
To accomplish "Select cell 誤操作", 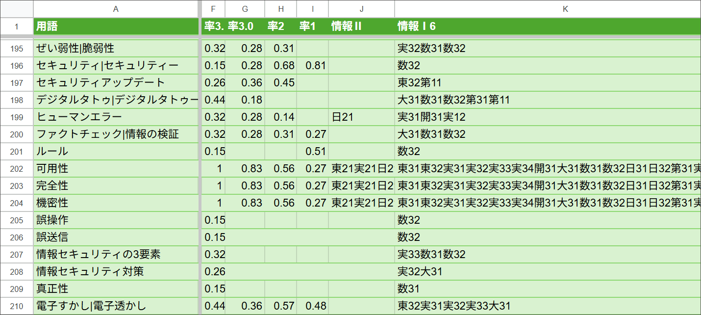I will pos(116,220).
